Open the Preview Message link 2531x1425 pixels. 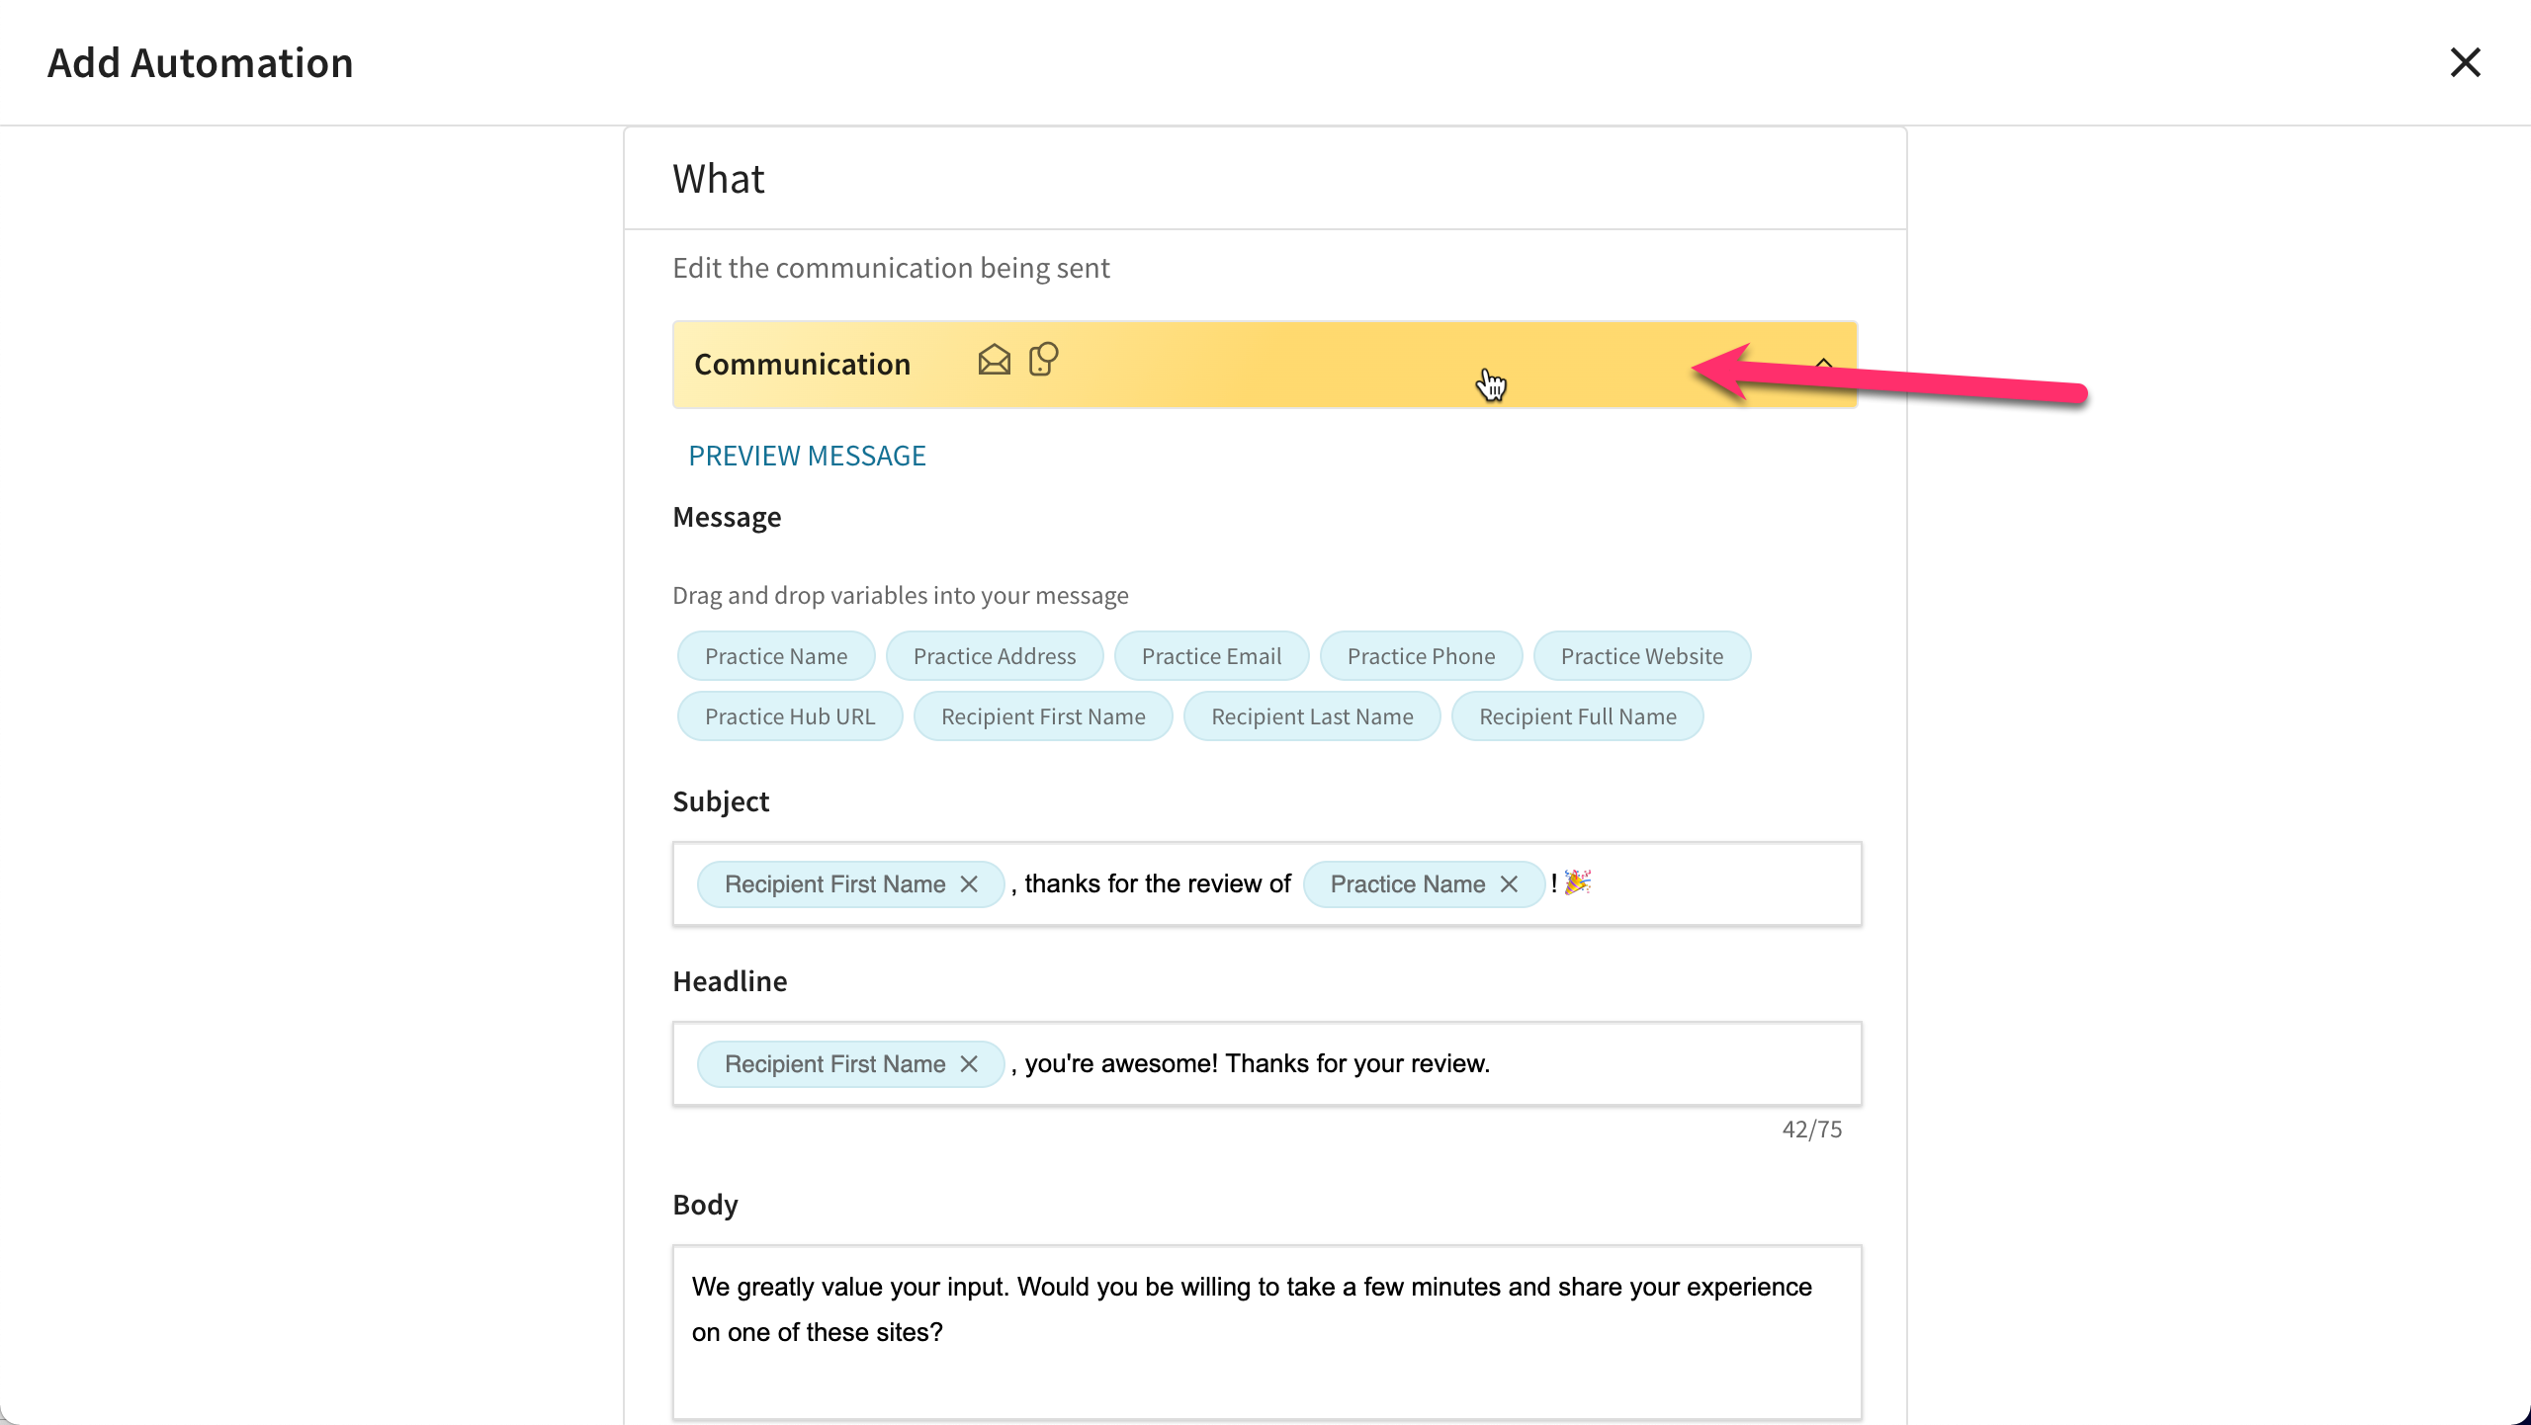(x=807, y=456)
